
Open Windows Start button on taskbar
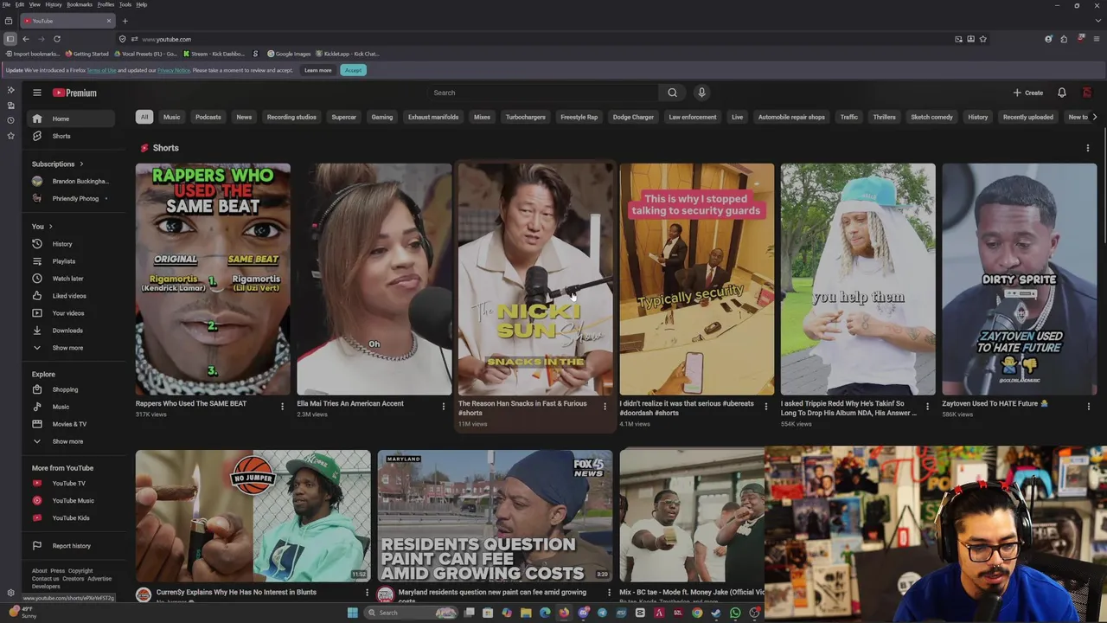tap(352, 613)
